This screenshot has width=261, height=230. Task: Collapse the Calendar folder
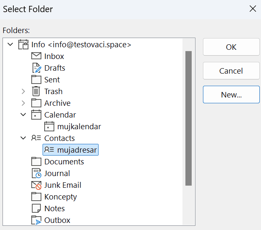point(23,115)
